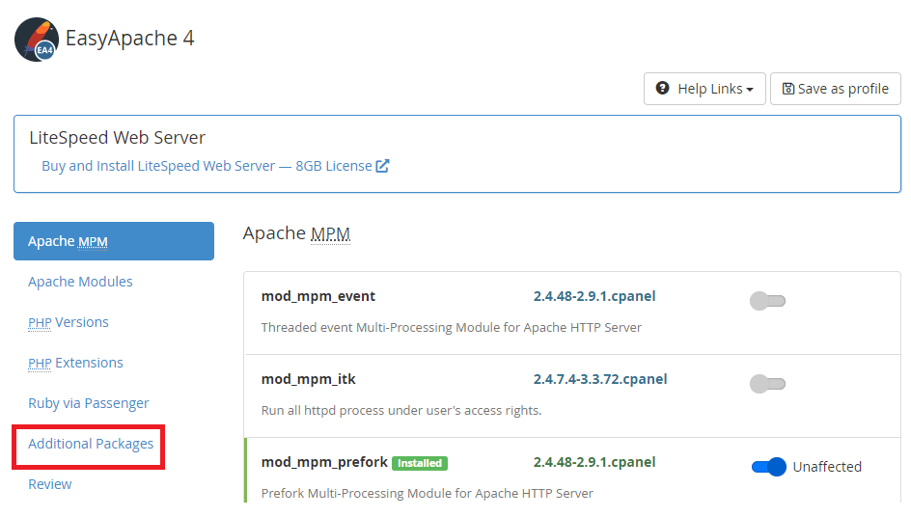Open the Apache Modules section
The width and height of the screenshot is (911, 517).
80,282
